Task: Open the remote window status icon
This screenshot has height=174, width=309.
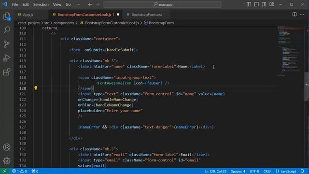Action: click(5, 171)
